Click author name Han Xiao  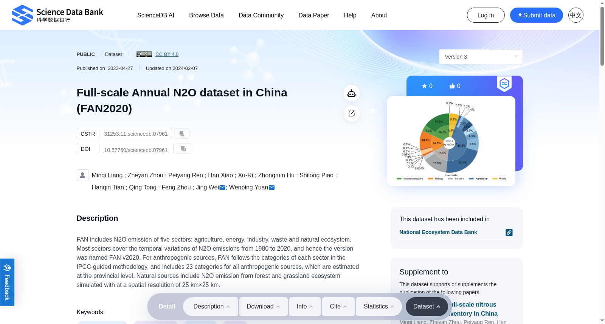pos(220,175)
